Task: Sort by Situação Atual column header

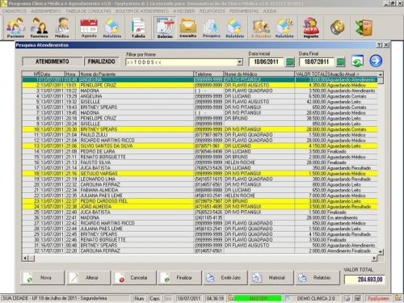Action: [352, 74]
